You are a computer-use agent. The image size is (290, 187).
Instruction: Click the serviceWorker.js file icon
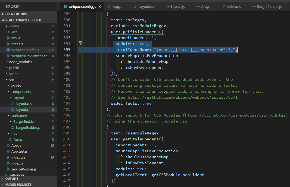click(8, 169)
